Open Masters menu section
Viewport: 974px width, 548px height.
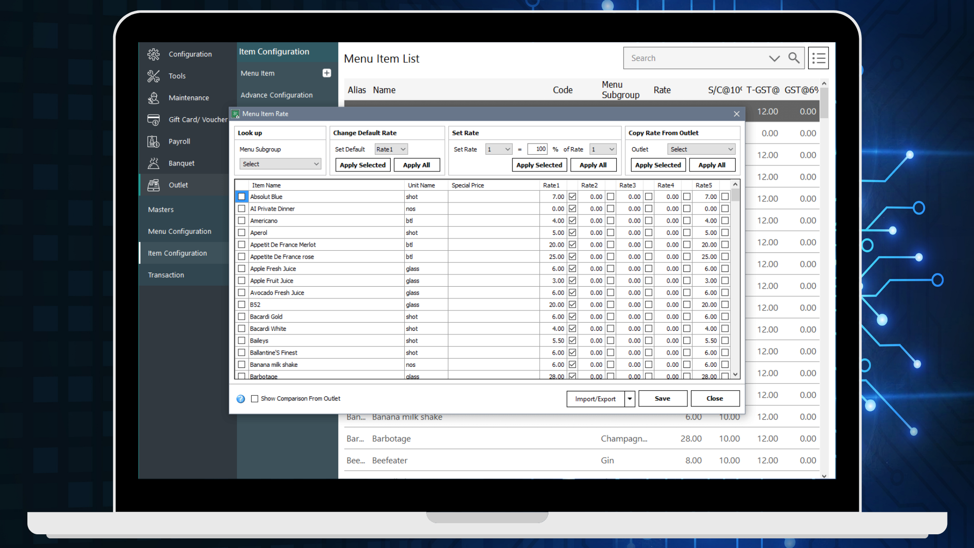[161, 210]
